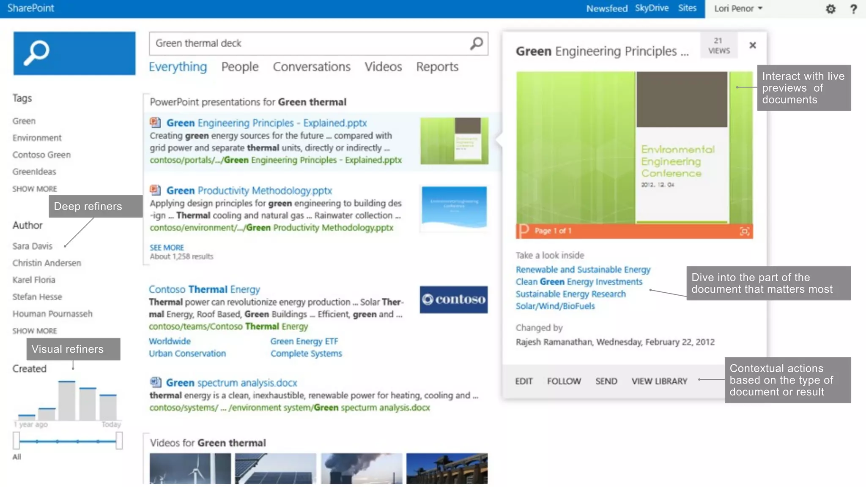Click FOLLOW in the preview panel
The image size is (866, 487).
(x=564, y=381)
